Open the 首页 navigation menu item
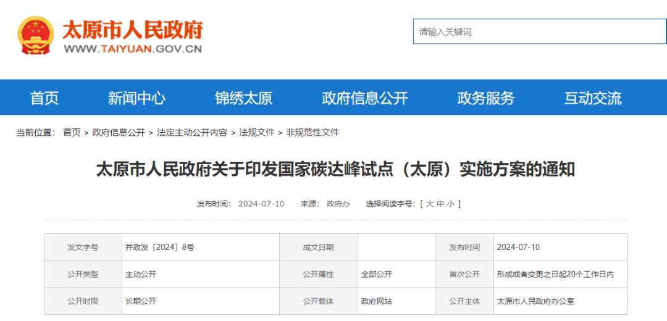This screenshot has height=321, width=667. [44, 98]
